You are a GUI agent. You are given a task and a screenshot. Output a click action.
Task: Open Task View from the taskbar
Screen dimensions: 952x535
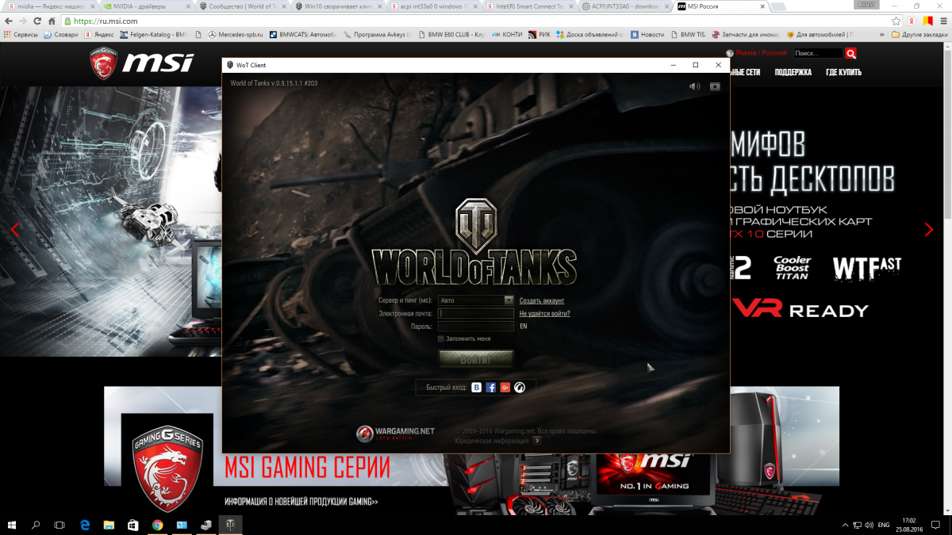[59, 525]
